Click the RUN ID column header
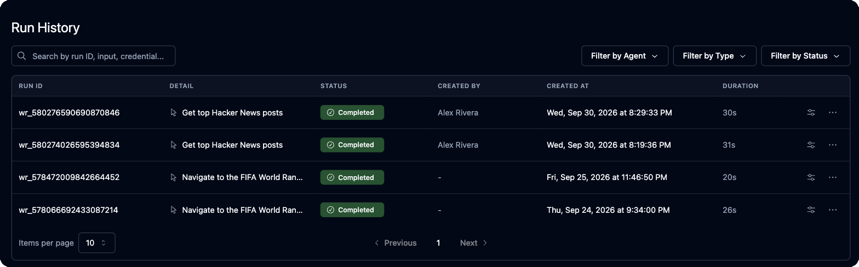 31,86
